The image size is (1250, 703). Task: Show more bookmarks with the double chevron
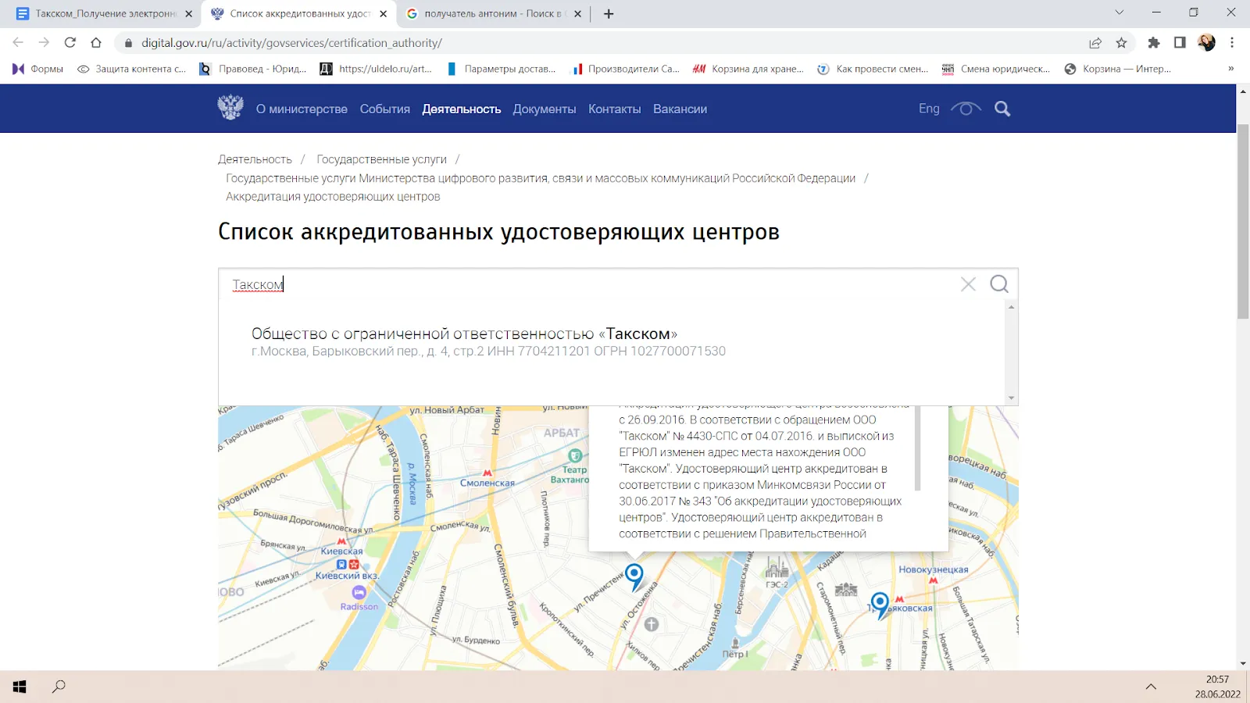pos(1231,69)
